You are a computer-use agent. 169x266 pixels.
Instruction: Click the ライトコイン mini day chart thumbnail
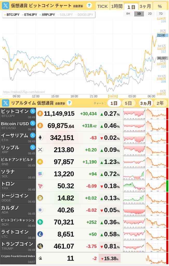point(134,234)
